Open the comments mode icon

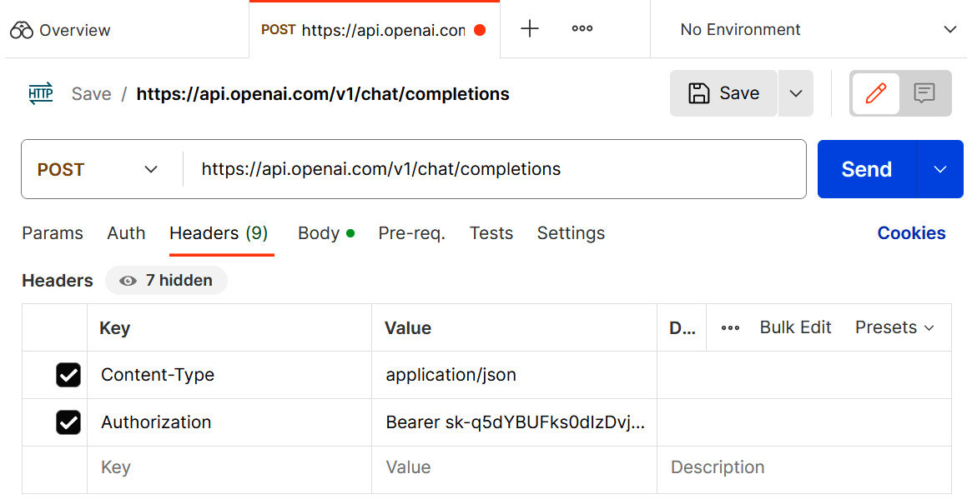point(924,92)
